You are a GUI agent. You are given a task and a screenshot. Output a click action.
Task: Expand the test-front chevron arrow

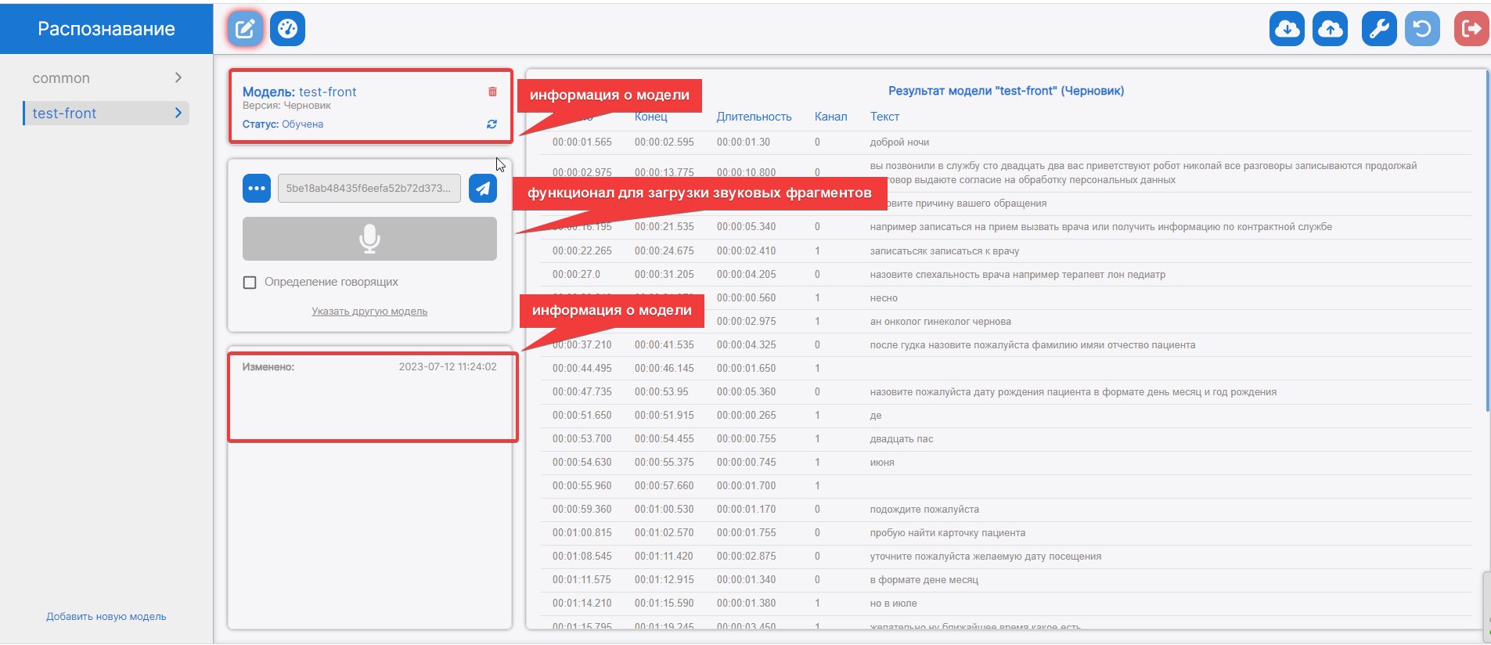coord(178,113)
